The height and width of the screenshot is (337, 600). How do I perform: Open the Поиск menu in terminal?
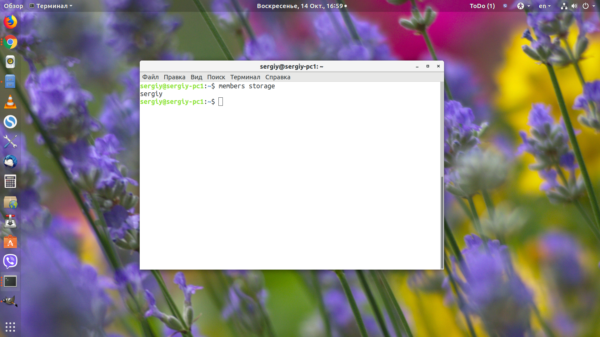pyautogui.click(x=216, y=77)
